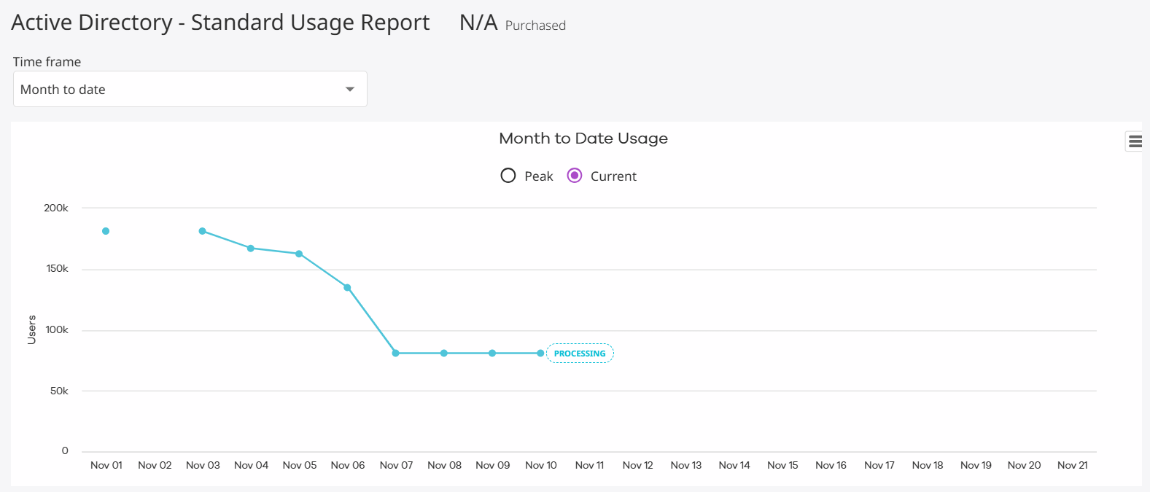Click the Nov 09 data point
The height and width of the screenshot is (492, 1150).
click(x=492, y=354)
